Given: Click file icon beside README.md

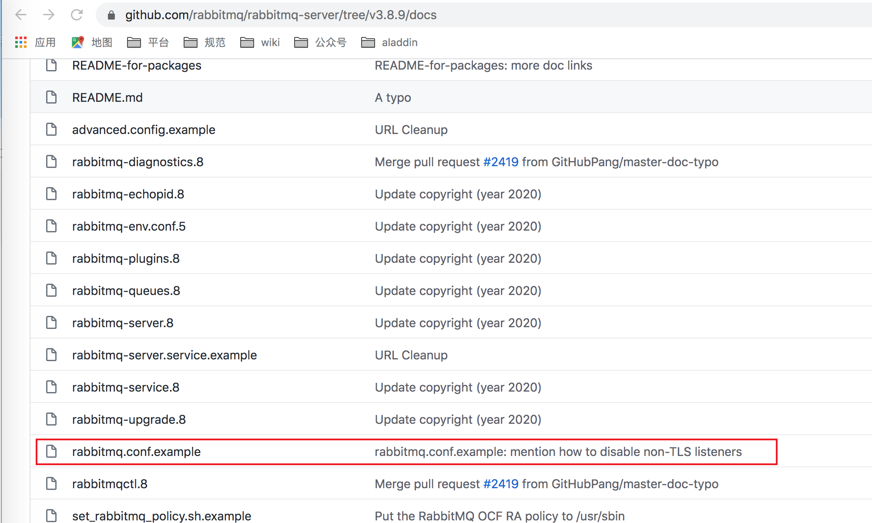Looking at the screenshot, I should pos(51,97).
